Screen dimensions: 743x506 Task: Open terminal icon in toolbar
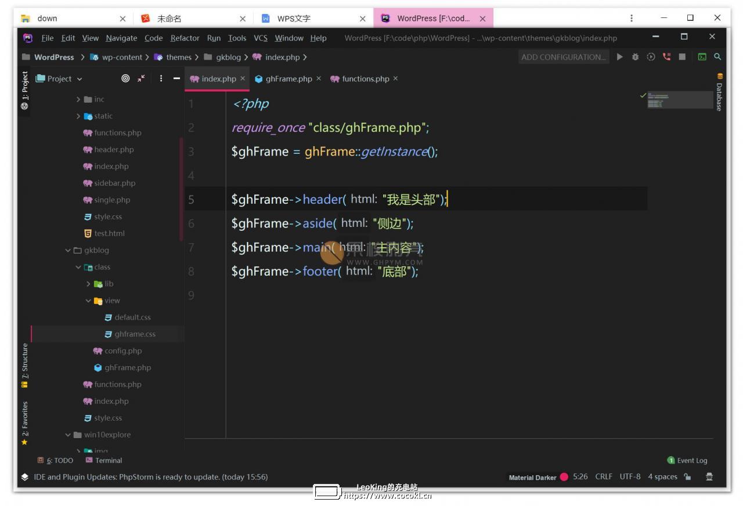(x=702, y=57)
